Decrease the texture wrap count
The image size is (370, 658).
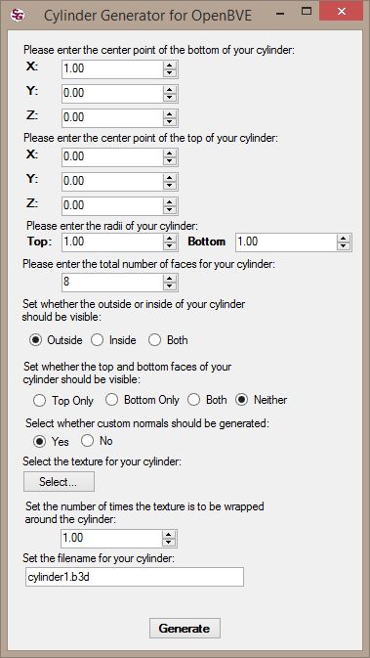169,543
